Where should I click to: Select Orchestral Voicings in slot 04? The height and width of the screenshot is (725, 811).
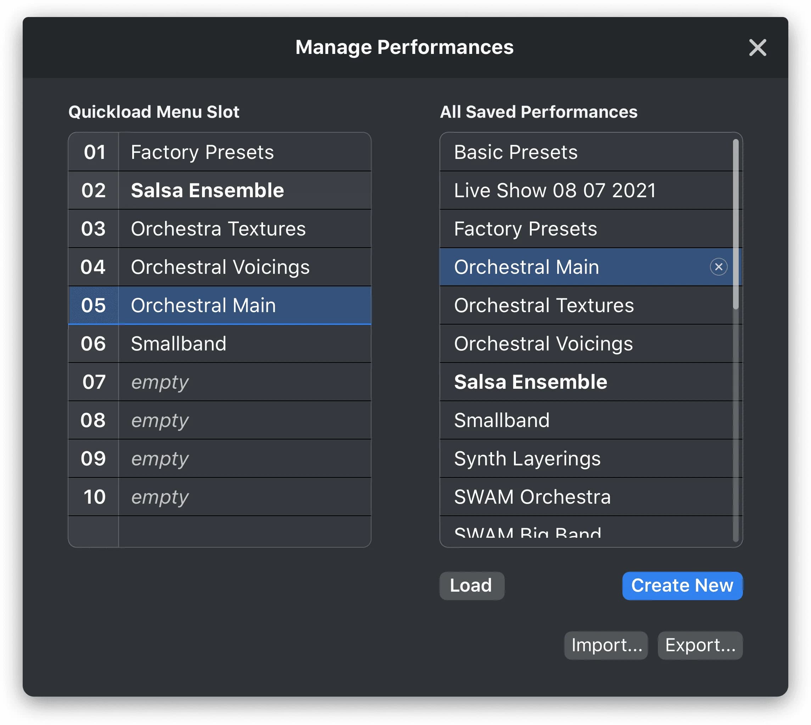click(x=220, y=267)
